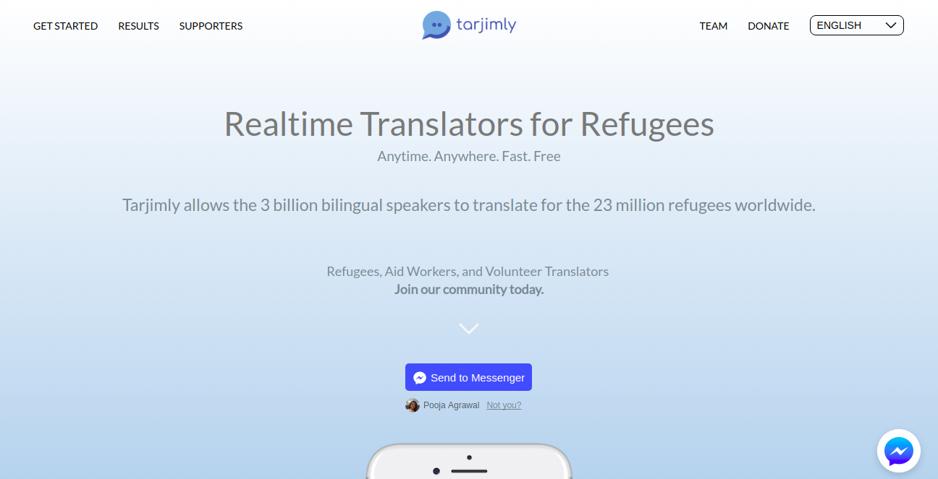Click the "Not you?" link
This screenshot has height=479, width=938.
point(504,405)
